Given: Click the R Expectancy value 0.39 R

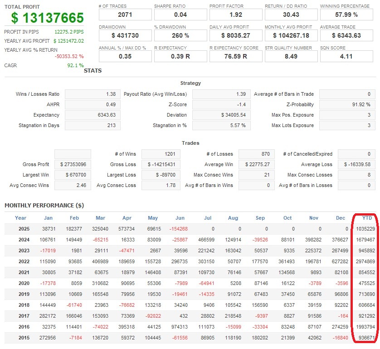Looking at the screenshot, I should pyautogui.click(x=180, y=56).
